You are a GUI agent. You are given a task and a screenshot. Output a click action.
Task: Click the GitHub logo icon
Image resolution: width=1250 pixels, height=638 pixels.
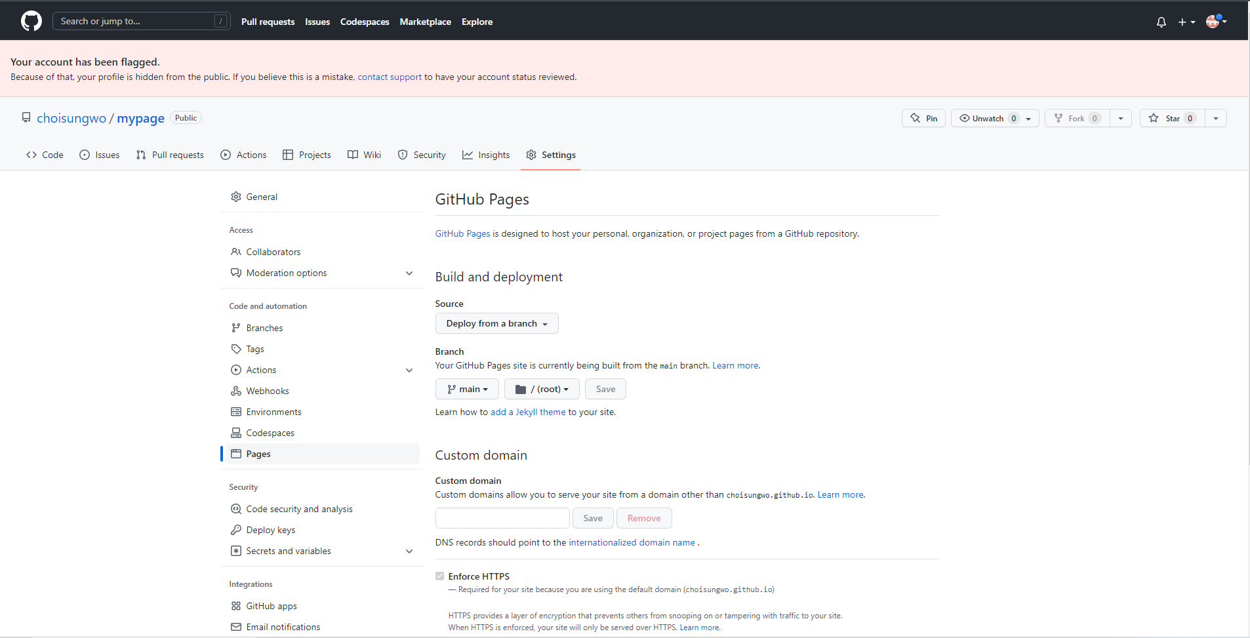[x=31, y=21]
